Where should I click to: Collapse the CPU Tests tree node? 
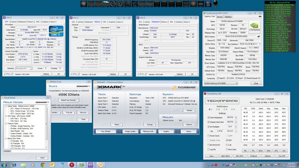click(x=6, y=116)
